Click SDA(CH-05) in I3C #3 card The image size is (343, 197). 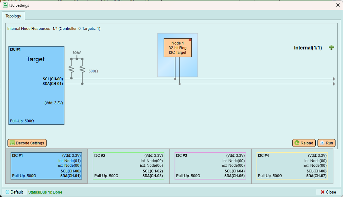point(235,176)
